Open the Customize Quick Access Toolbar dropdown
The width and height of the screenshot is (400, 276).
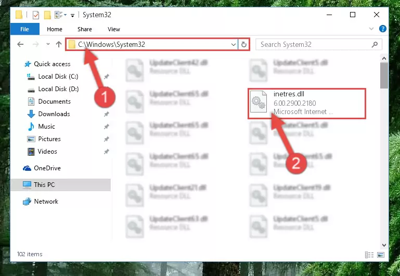click(x=72, y=16)
